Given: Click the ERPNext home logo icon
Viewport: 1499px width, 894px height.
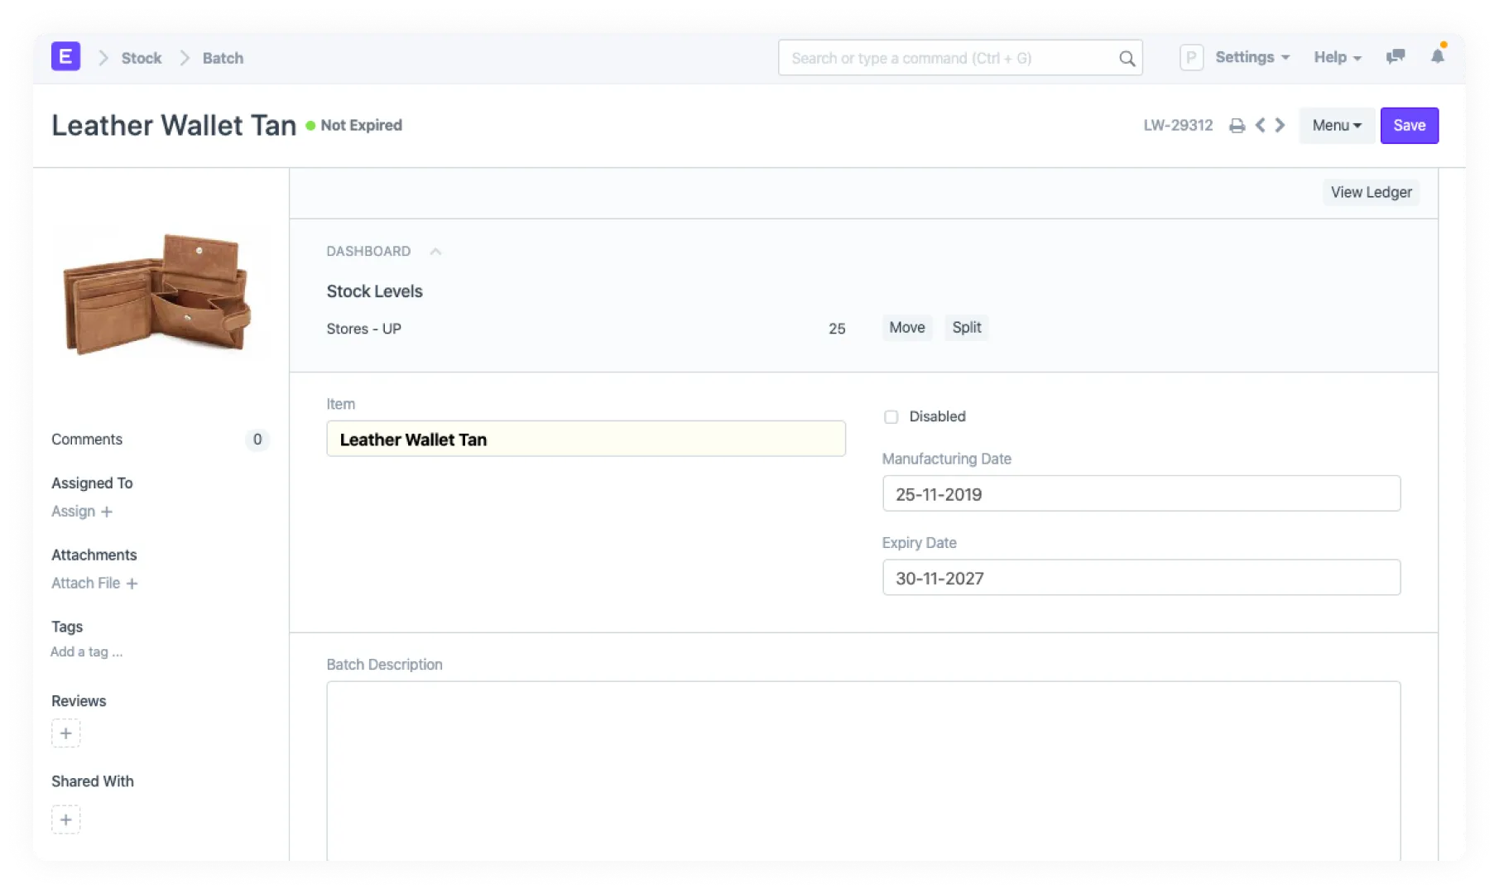Looking at the screenshot, I should [x=65, y=57].
